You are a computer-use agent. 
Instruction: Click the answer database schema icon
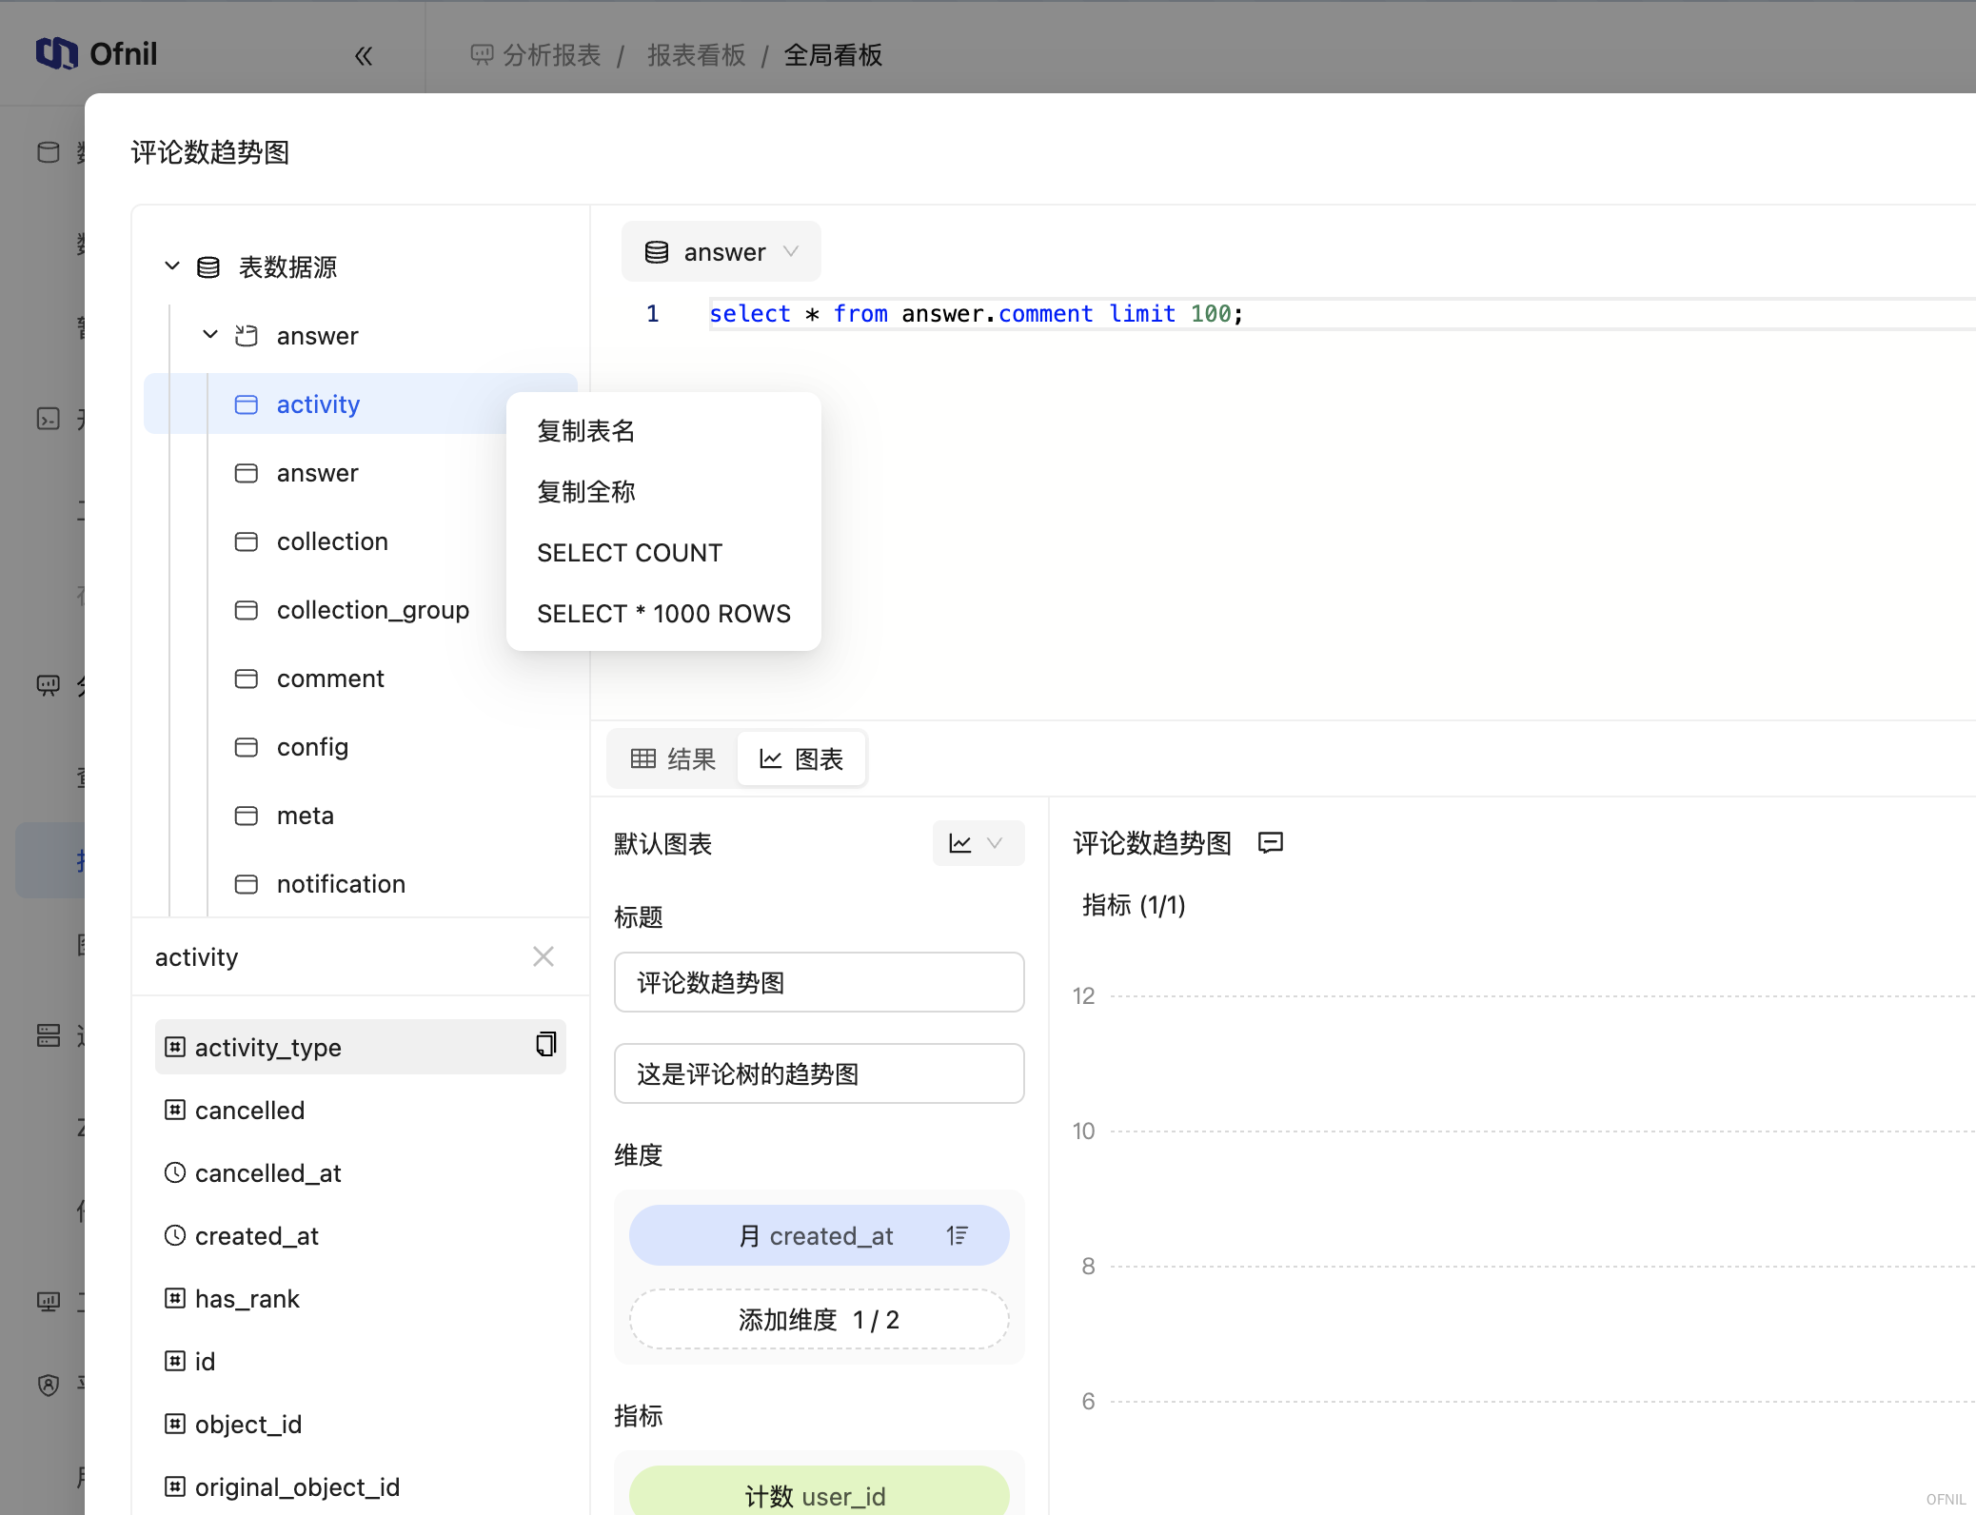(x=247, y=336)
